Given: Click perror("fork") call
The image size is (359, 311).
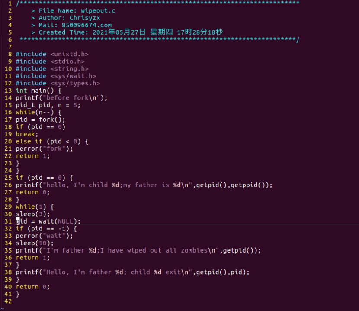Looking at the screenshot, I should (x=44, y=149).
